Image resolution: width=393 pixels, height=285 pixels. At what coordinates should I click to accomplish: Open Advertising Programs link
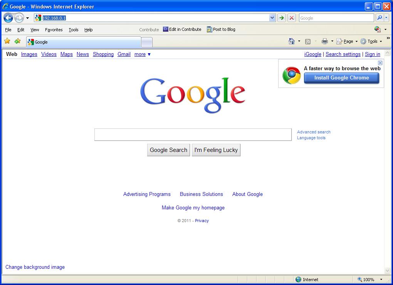point(147,194)
